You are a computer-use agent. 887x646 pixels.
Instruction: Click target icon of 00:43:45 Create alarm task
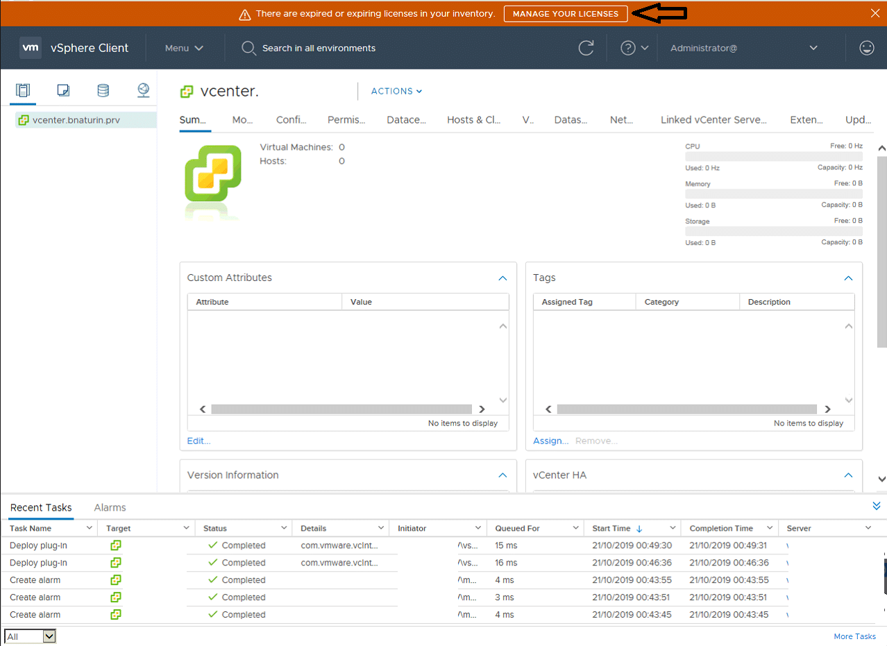click(116, 615)
